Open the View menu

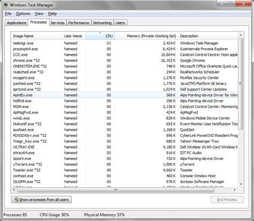[x=39, y=13]
